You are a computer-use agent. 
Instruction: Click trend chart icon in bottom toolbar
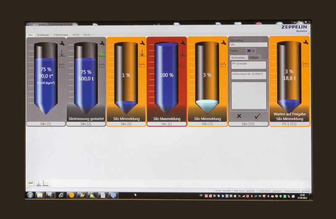pyautogui.click(x=46, y=183)
